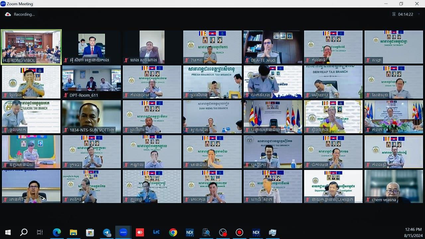425x239 pixels.
Task: Open the Windows Start menu
Action: pyautogui.click(x=8, y=232)
